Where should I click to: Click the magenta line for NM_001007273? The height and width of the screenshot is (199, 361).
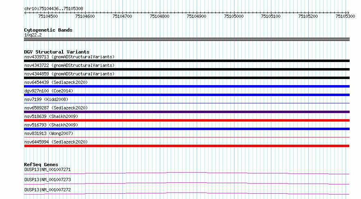(x=187, y=183)
